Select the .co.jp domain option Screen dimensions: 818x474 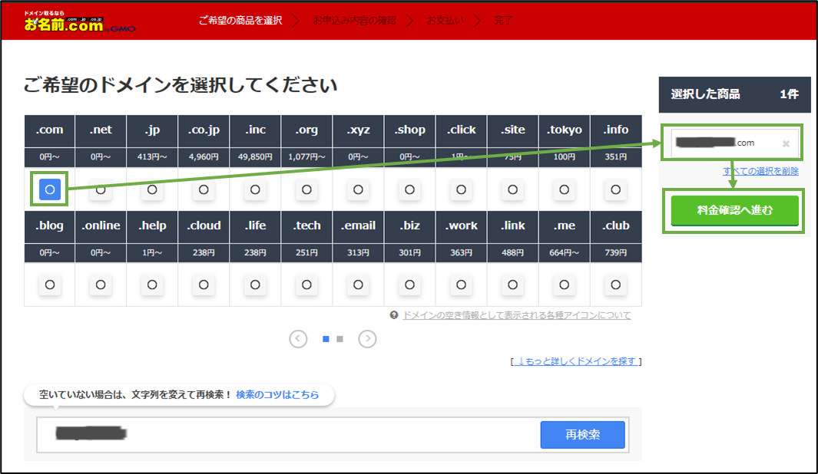pos(204,189)
